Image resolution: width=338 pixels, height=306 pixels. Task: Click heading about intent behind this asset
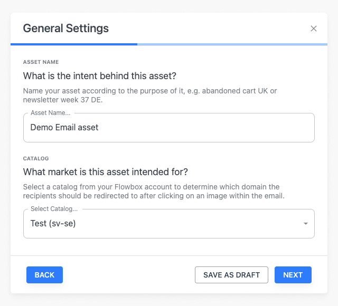[x=100, y=75]
